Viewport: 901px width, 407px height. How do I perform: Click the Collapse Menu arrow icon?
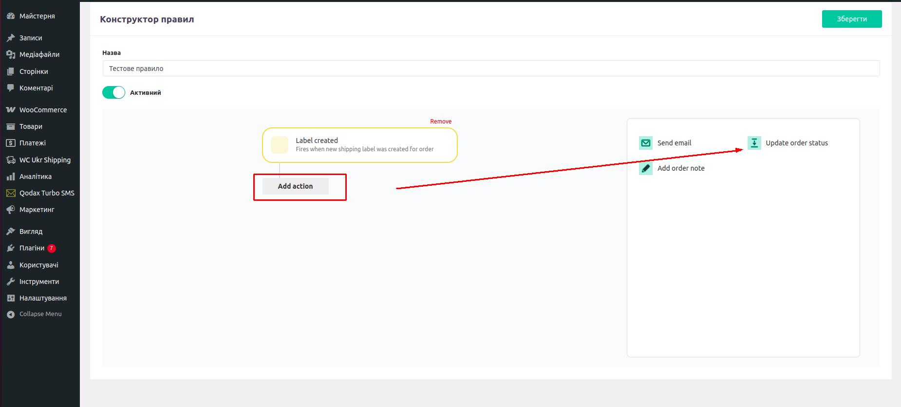[x=11, y=314]
